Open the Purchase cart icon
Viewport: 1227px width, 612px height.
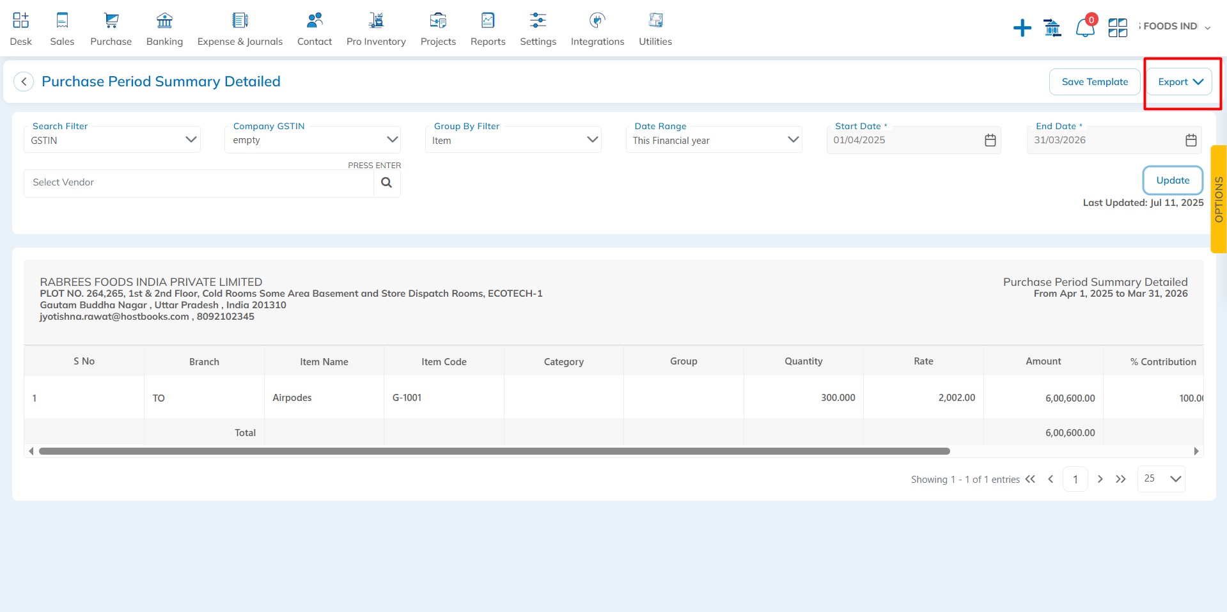point(111,20)
